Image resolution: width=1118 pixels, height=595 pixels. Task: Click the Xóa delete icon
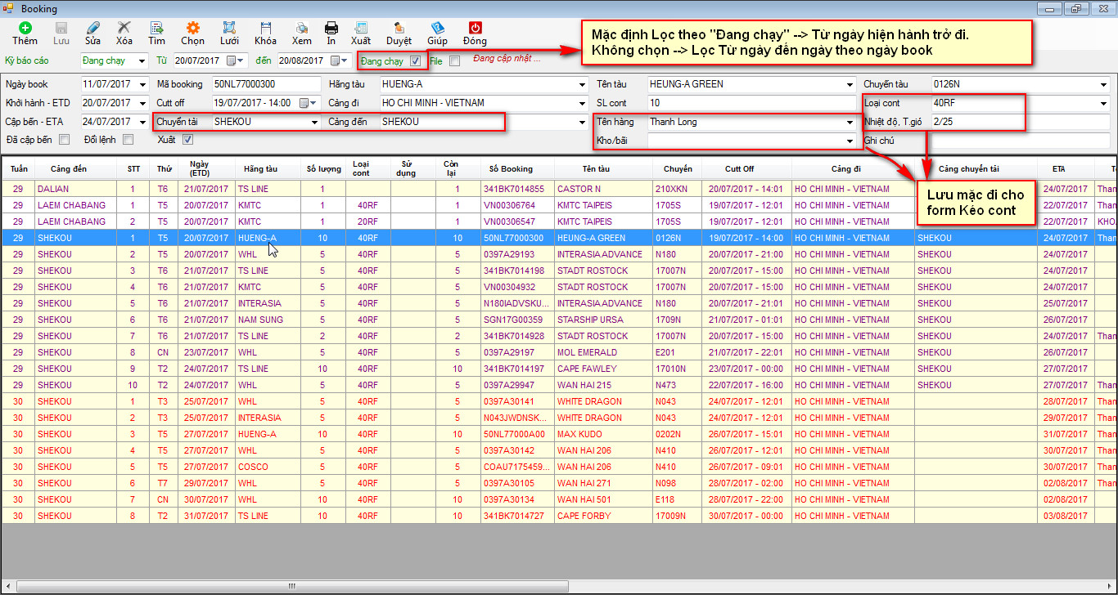pyautogui.click(x=124, y=28)
